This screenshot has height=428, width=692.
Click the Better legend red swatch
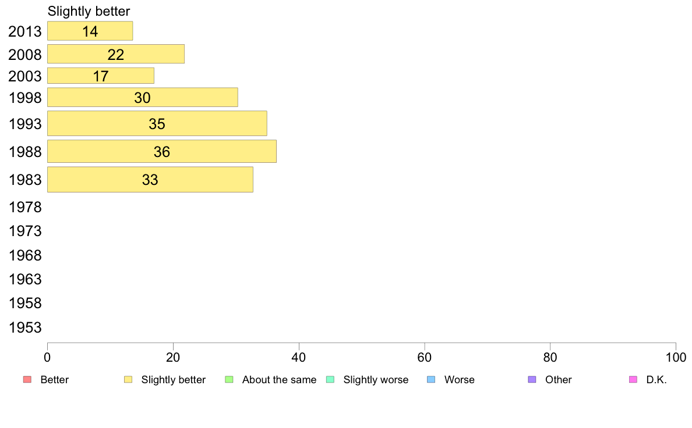tap(27, 380)
